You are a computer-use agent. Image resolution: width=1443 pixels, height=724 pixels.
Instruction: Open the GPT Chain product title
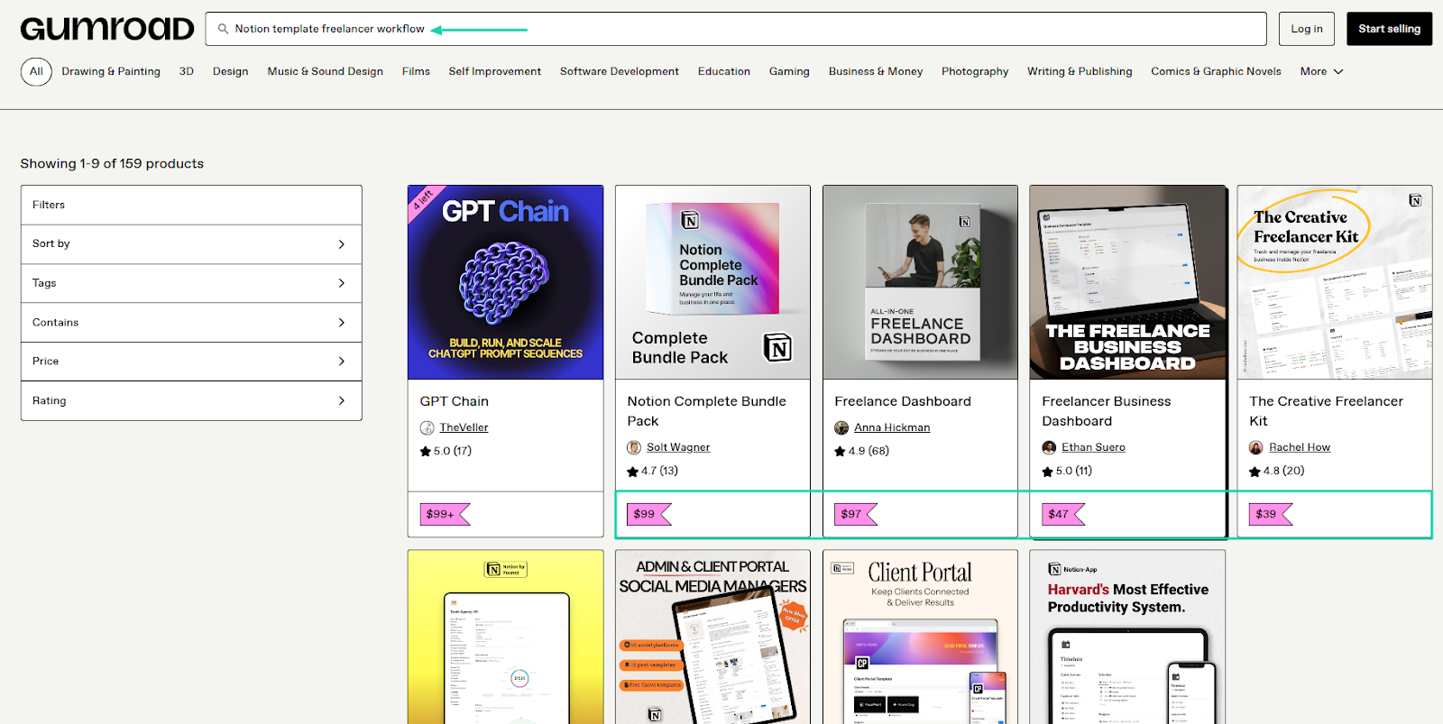pyautogui.click(x=455, y=401)
